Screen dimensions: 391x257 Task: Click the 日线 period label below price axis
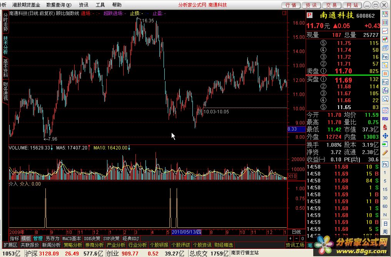coord(296,232)
